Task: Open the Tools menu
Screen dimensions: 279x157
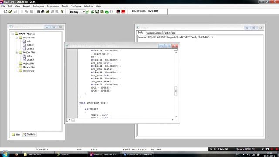Action: pos(65,6)
